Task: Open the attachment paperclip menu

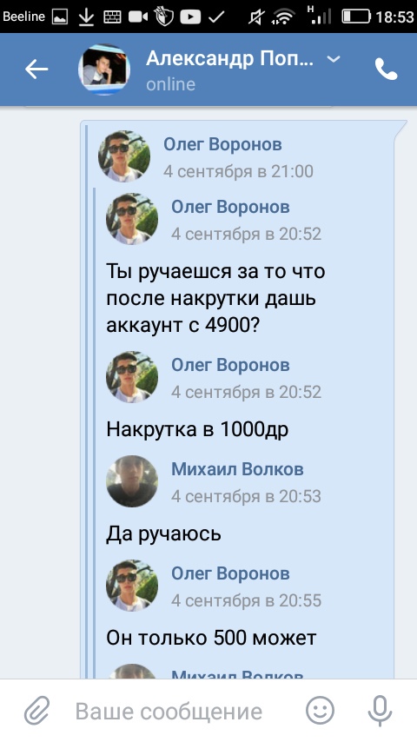Action: pos(36,711)
